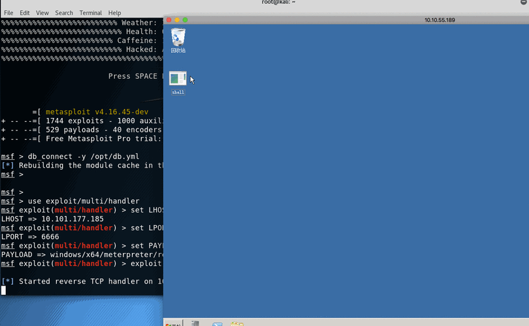Click 'metasploit v4.16.45-dev' text in terminal
The width and height of the screenshot is (529, 326).
tap(97, 111)
